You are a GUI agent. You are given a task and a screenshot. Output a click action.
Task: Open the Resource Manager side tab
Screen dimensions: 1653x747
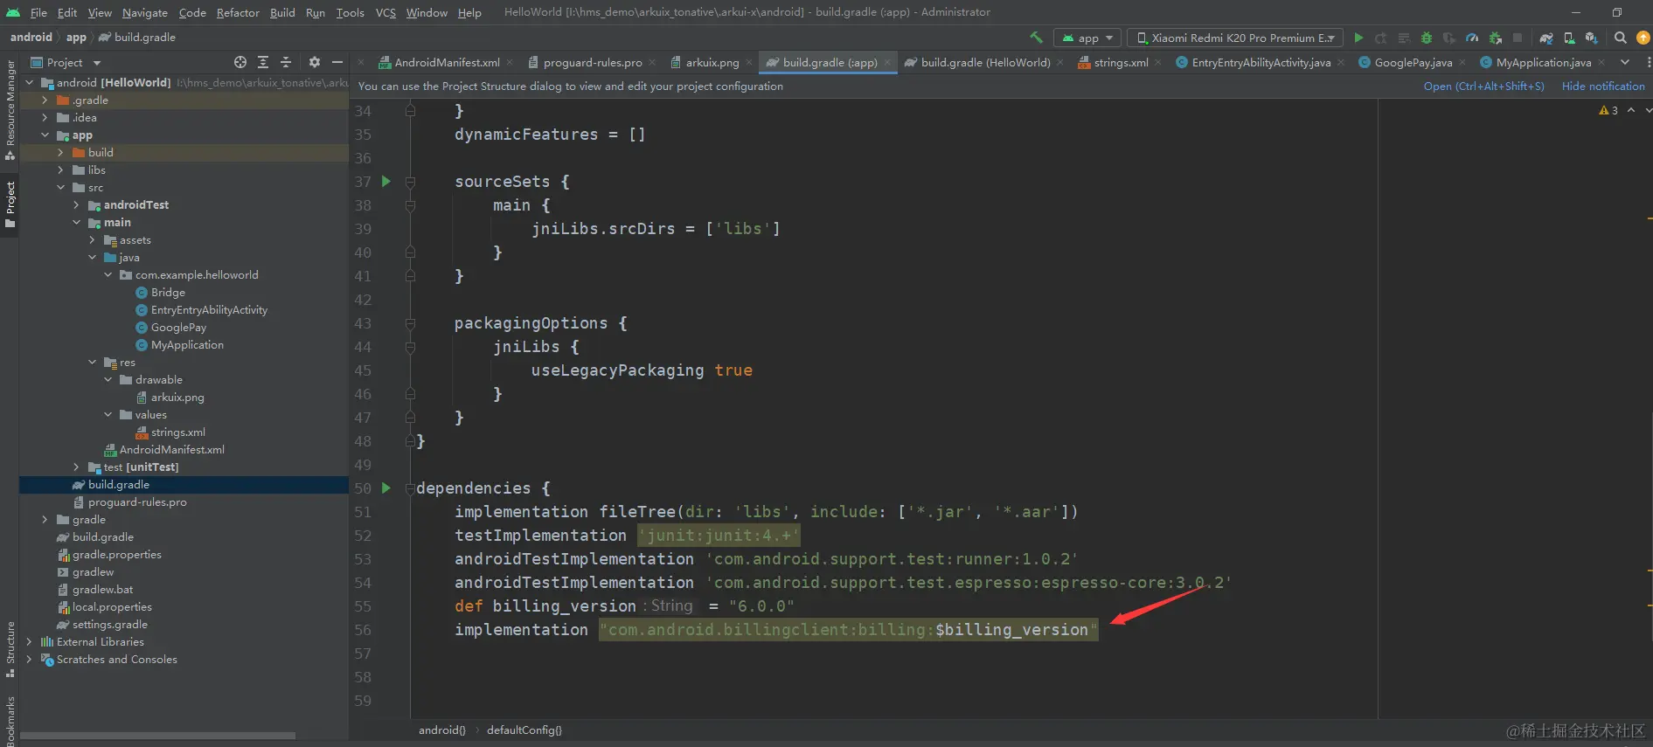click(x=10, y=110)
